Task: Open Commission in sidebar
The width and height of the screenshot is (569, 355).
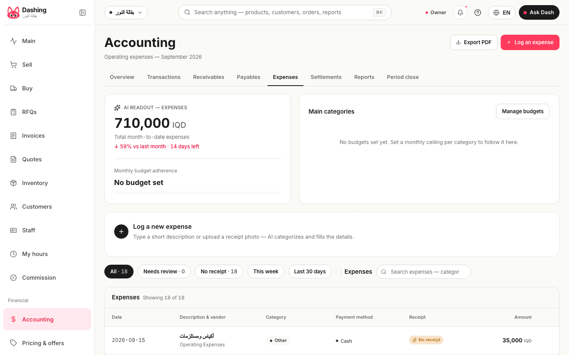Action: (x=47, y=278)
